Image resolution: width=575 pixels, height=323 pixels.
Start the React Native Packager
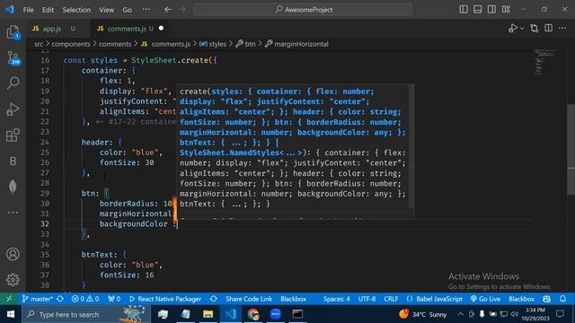coord(165,299)
